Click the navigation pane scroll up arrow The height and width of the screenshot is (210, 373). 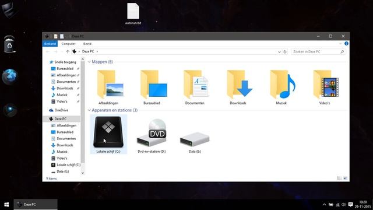(83, 59)
